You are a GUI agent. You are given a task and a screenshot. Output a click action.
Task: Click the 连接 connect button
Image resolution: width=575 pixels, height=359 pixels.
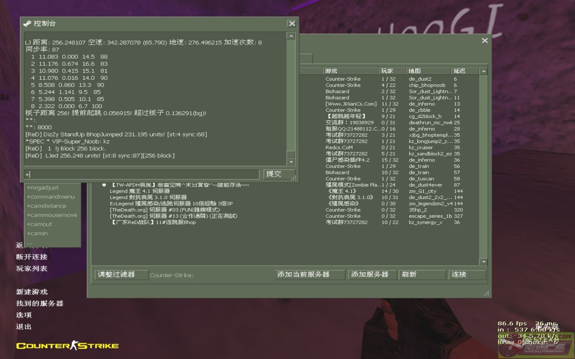pyautogui.click(x=466, y=274)
